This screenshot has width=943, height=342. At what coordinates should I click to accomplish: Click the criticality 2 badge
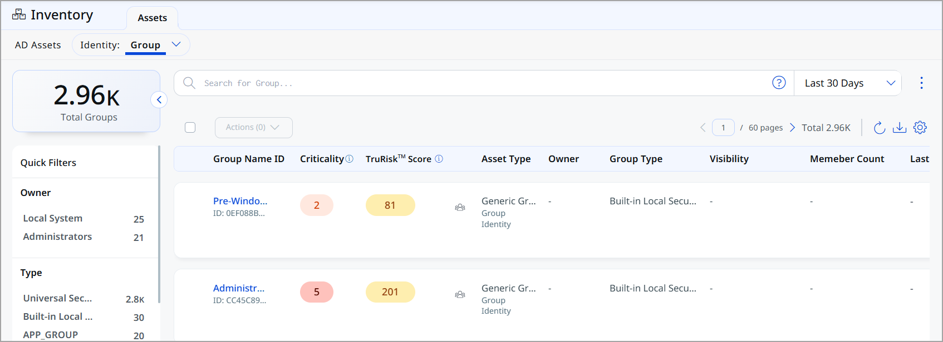pos(317,205)
